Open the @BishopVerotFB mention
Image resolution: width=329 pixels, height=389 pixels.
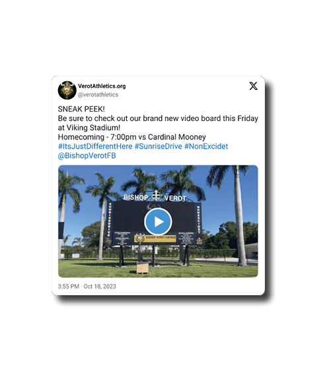(87, 156)
